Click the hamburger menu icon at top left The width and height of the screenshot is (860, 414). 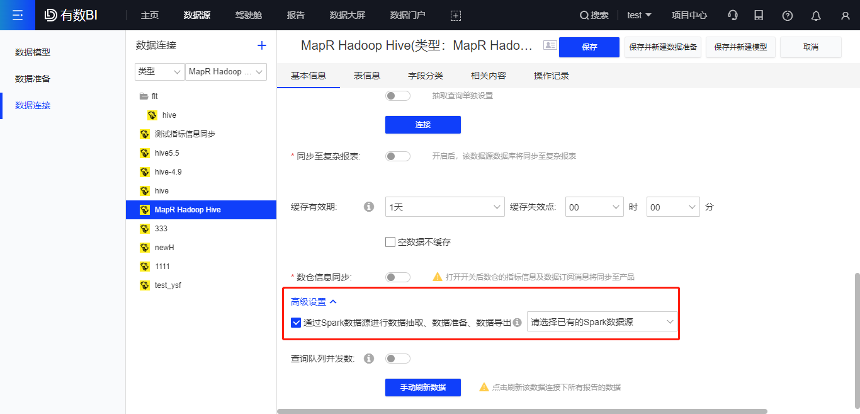(18, 15)
